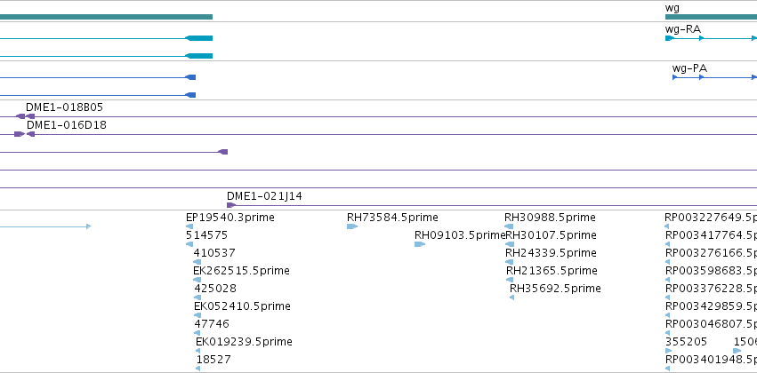Open the RH35692.5prime feature

(511, 298)
